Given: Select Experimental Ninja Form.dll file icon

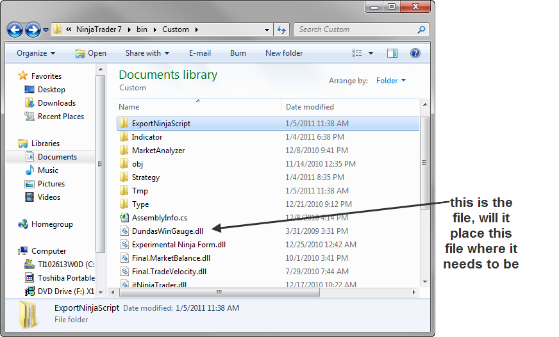Looking at the screenshot, I should click(124, 244).
